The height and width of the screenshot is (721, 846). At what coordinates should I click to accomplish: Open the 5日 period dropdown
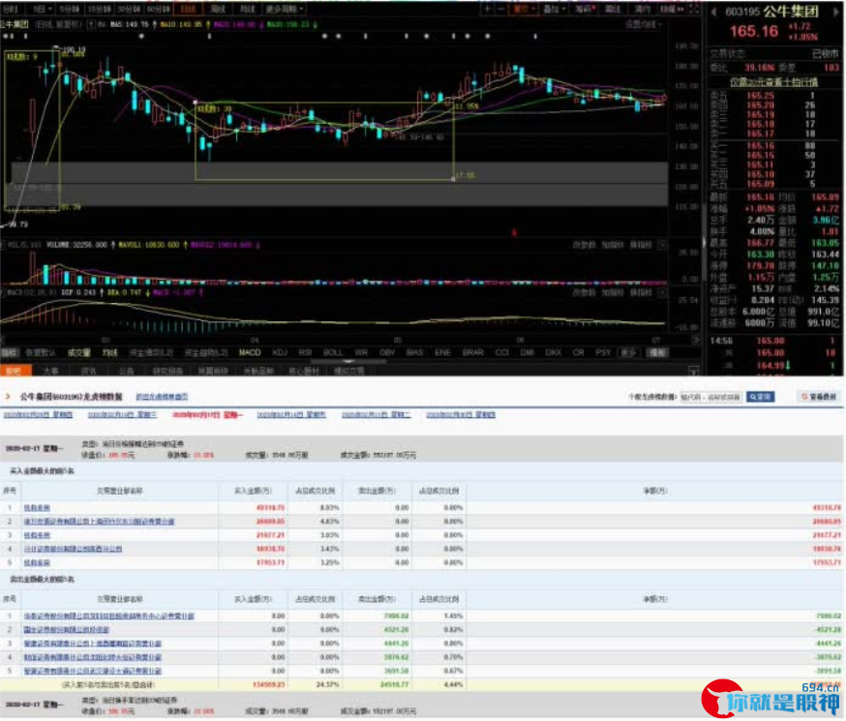[x=42, y=9]
